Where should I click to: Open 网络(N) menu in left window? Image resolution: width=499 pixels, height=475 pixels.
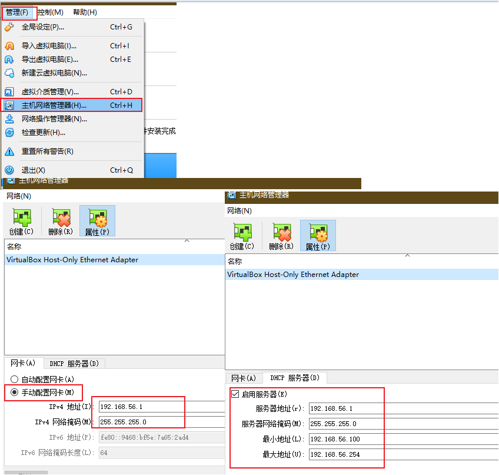[x=19, y=196]
